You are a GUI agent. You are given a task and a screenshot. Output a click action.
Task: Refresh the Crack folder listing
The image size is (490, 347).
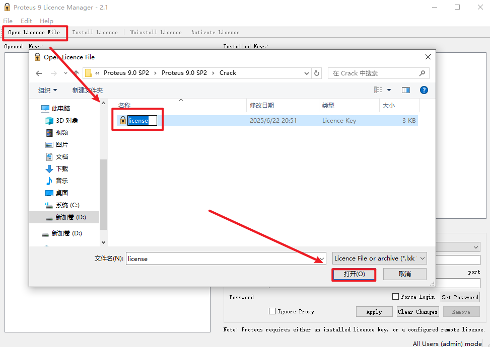(x=317, y=73)
